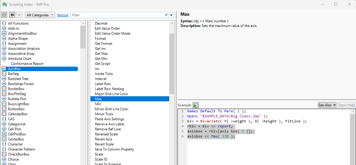Screen dimensions: 356x165
Task: Select the CenterBox category
Action: (x=16, y=139)
